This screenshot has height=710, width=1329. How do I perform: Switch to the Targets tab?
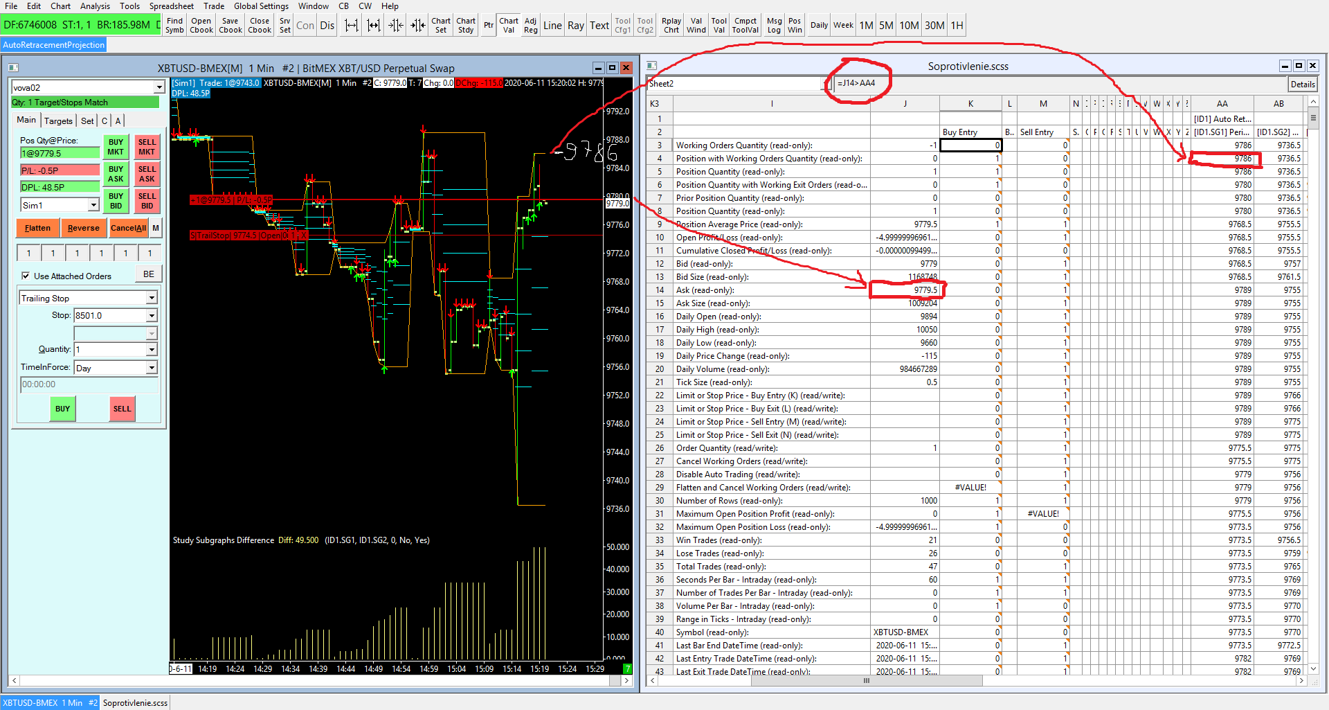pyautogui.click(x=58, y=121)
